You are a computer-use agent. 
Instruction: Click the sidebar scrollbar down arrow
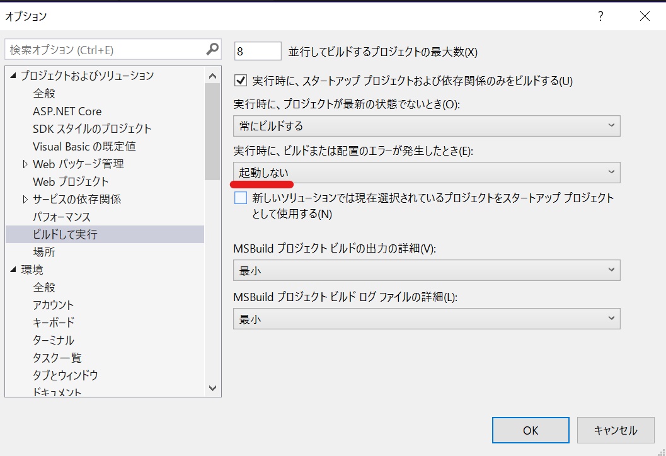tap(213, 389)
